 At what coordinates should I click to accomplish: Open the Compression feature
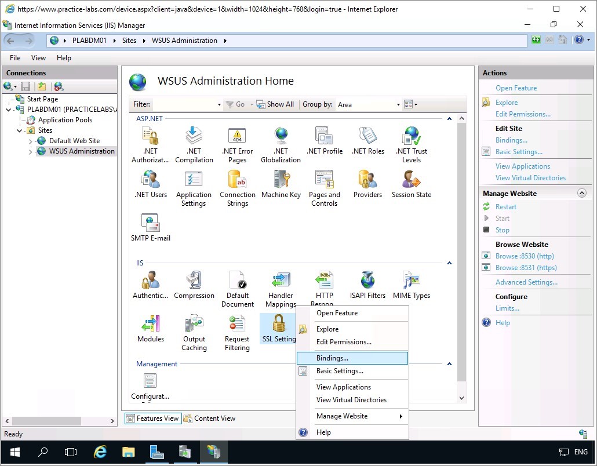194,285
